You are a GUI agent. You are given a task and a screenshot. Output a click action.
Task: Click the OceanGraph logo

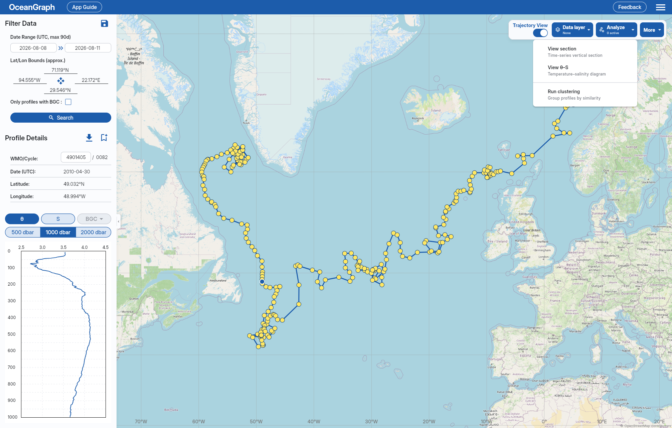(32, 7)
